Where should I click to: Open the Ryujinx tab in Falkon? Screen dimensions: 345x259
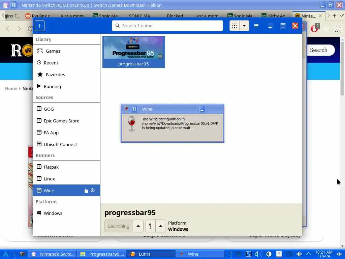click(39, 16)
